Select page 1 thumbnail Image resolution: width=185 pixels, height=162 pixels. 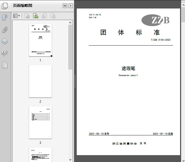tap(40, 40)
